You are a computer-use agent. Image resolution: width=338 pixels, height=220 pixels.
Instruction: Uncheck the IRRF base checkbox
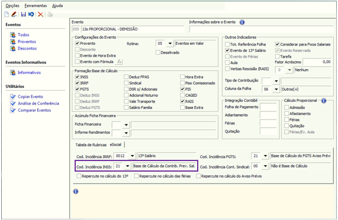click(x=77, y=83)
